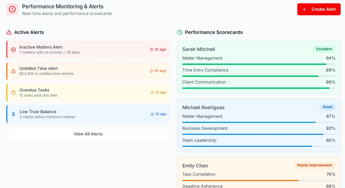345x188 pixels.
Task: Click the pie chart icon beside Performance Scorecards
Action: (180, 32)
